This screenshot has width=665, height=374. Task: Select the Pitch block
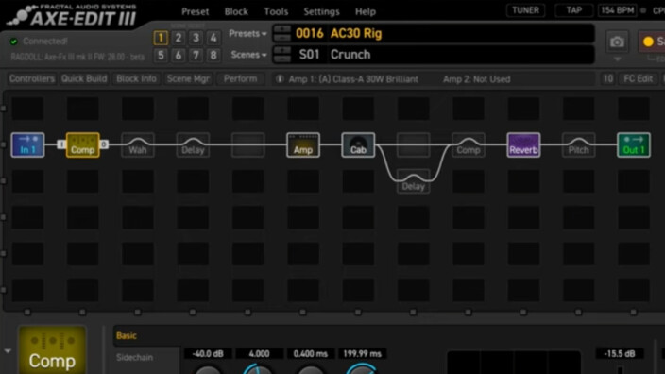coord(579,145)
